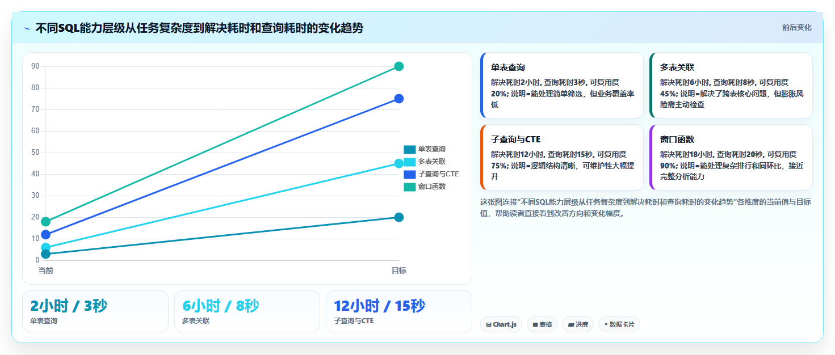
Task: Click the 90% description text in 窗口函数 card
Action: 732,166
